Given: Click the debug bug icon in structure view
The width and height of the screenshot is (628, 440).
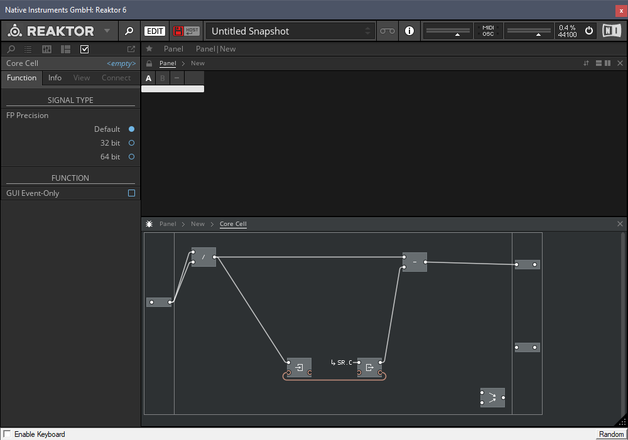Looking at the screenshot, I should 149,224.
